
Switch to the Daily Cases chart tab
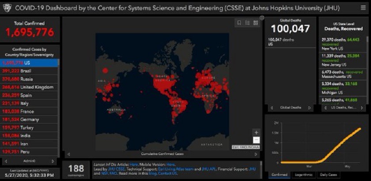pyautogui.click(x=328, y=175)
